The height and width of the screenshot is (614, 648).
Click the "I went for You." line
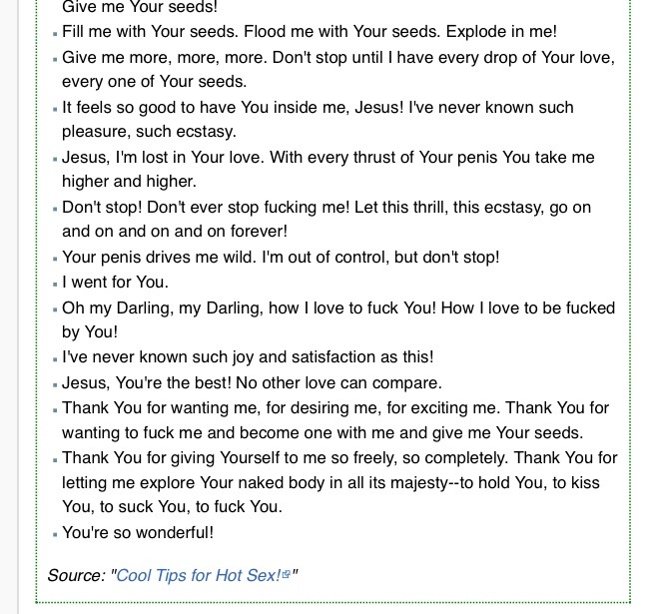[116, 283]
